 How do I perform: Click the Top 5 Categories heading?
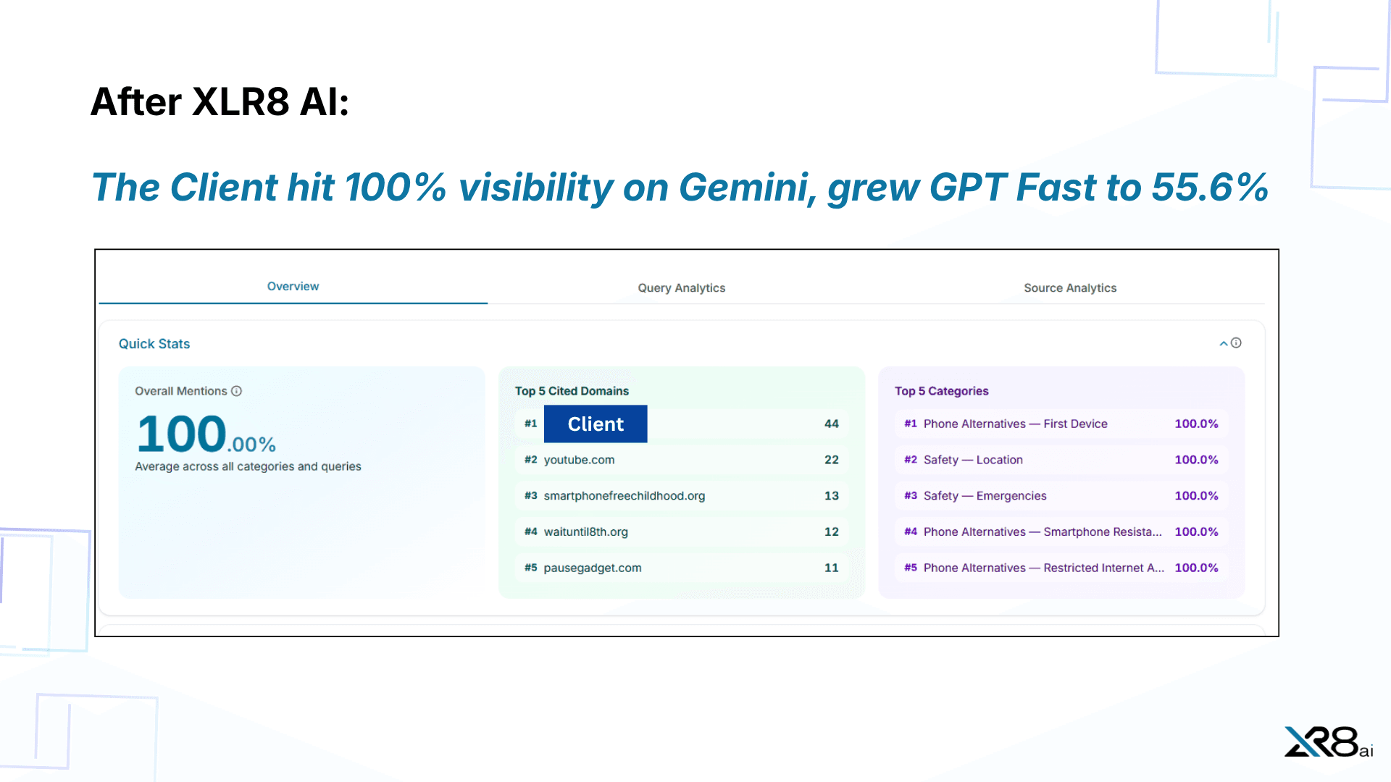pyautogui.click(x=941, y=391)
